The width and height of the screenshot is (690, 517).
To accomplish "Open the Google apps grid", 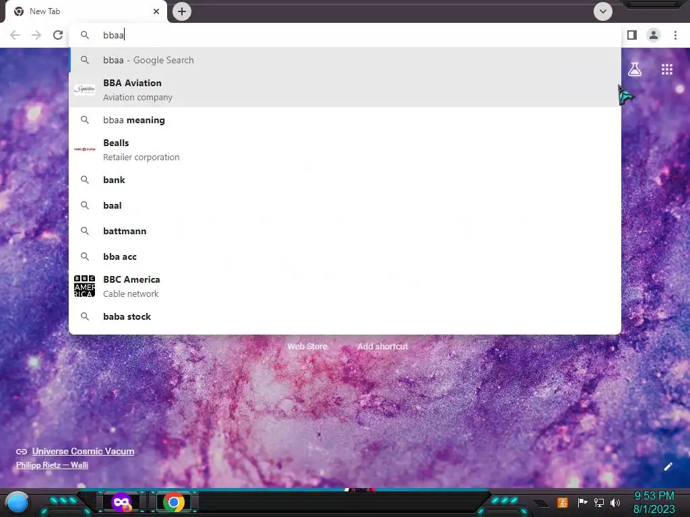I will pos(667,69).
